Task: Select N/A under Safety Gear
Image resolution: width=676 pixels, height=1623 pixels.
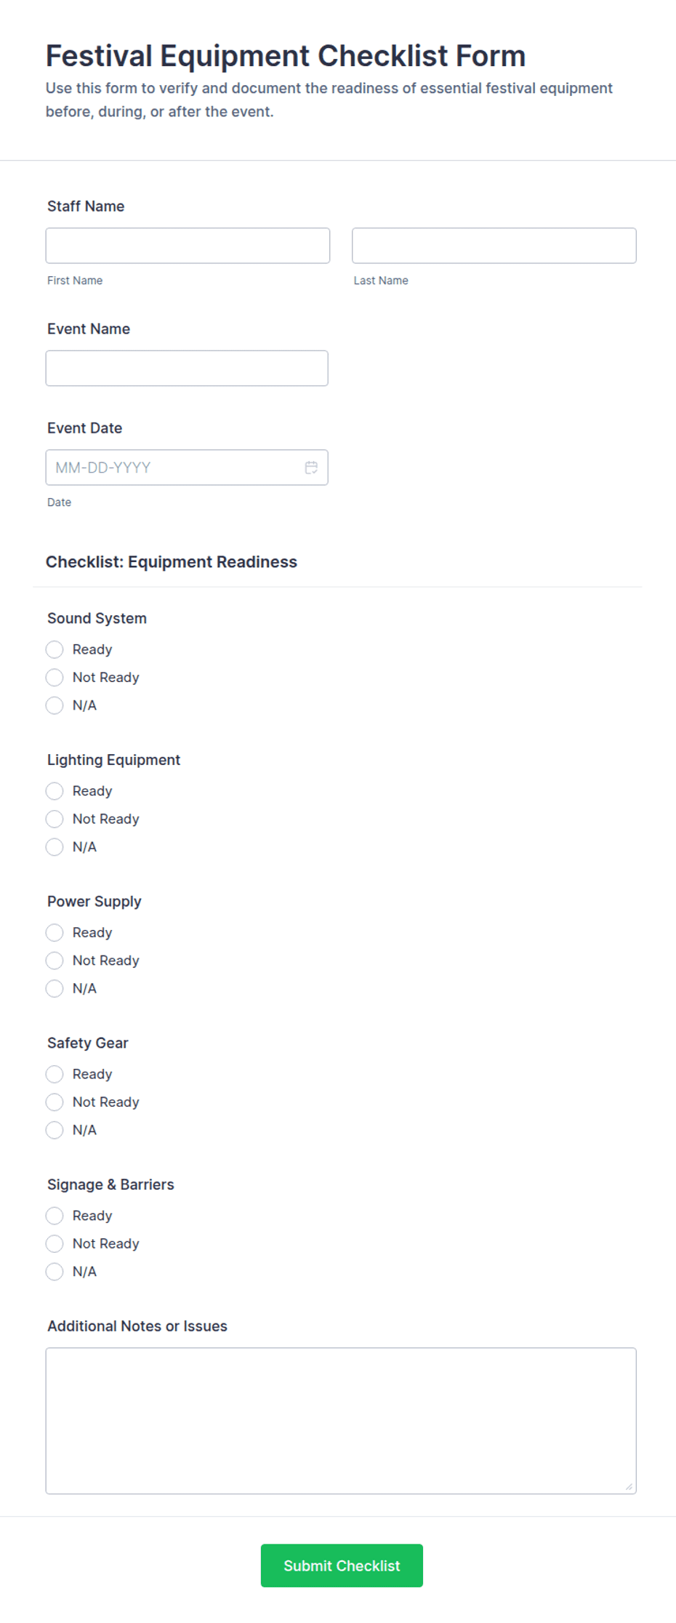Action: [55, 1130]
